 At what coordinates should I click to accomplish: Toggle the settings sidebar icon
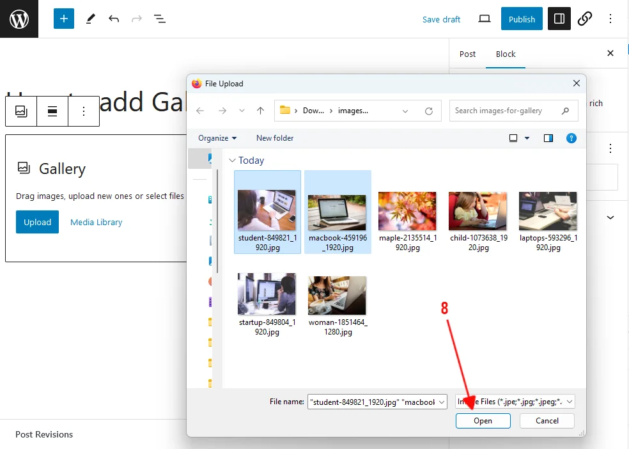pyautogui.click(x=559, y=19)
